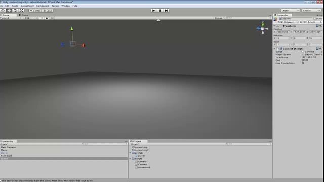Toggle scene lighting in Scene view toolbar
Image resolution: width=324 pixels, height=182 pixels.
[42, 18]
